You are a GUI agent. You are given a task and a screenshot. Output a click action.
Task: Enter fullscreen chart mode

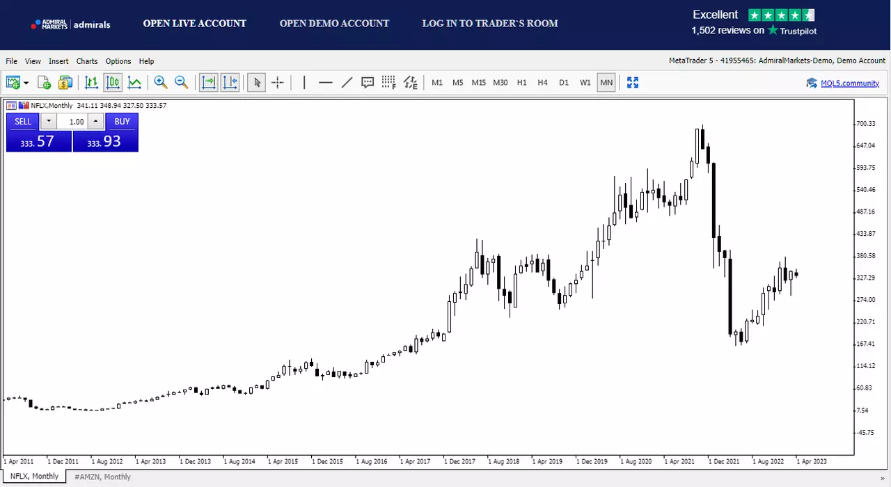[x=633, y=83]
